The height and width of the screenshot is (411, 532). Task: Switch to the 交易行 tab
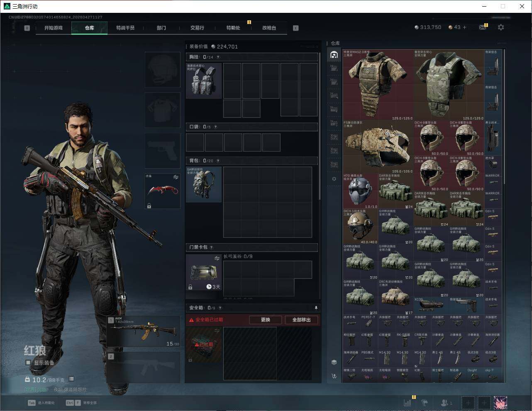(197, 28)
